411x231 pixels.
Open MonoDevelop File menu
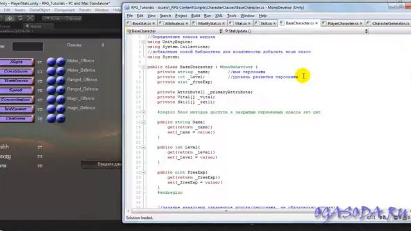coord(130,15)
